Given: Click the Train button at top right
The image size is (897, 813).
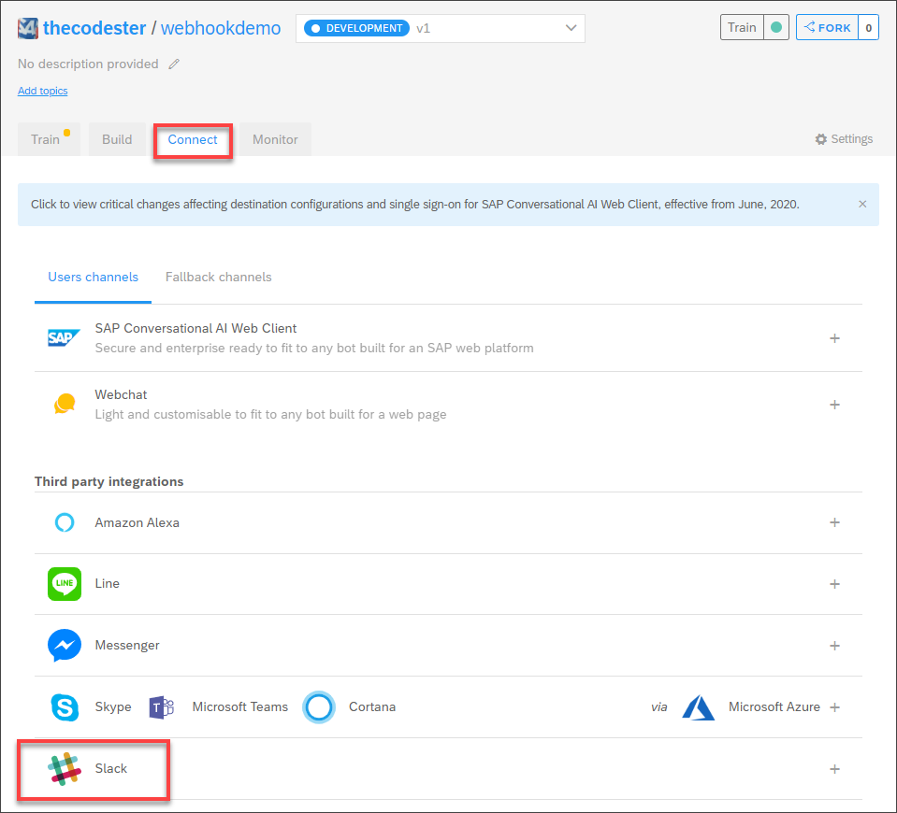Looking at the screenshot, I should (x=742, y=27).
